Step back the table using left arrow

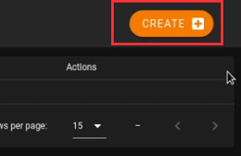click(x=178, y=126)
